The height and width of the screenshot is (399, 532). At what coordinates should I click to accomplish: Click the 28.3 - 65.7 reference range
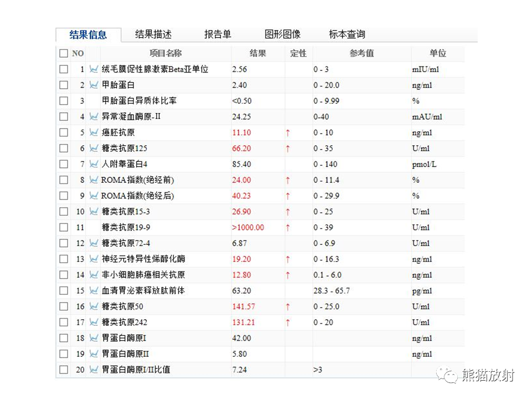(x=331, y=291)
